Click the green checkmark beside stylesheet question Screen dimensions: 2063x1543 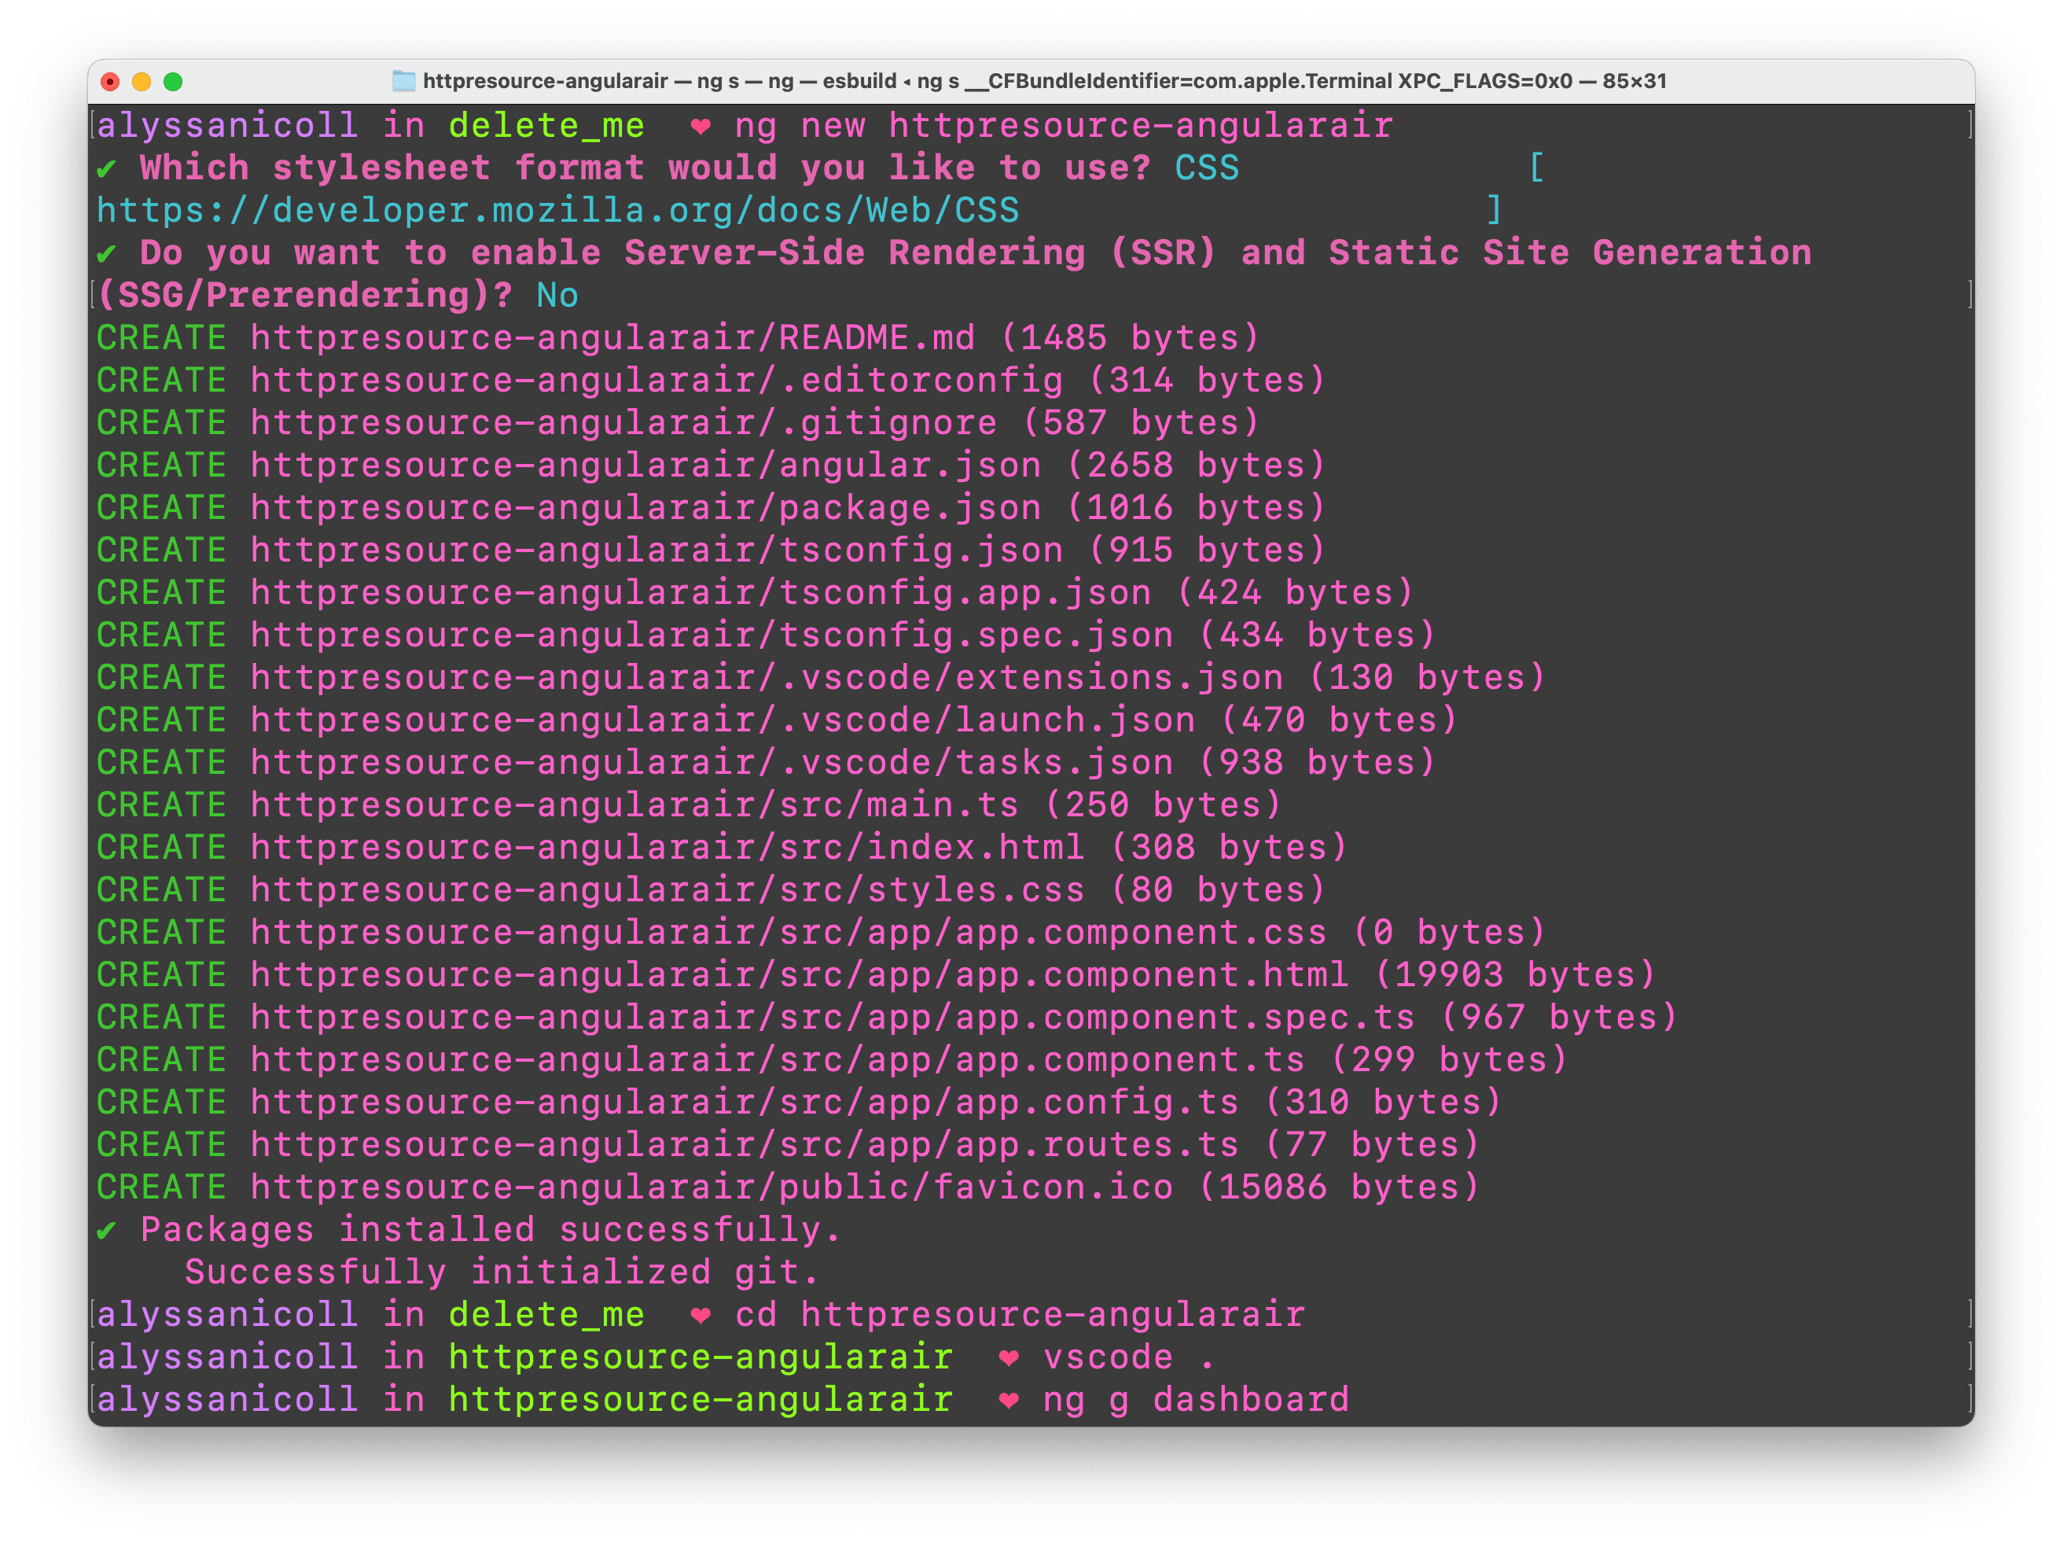coord(106,169)
